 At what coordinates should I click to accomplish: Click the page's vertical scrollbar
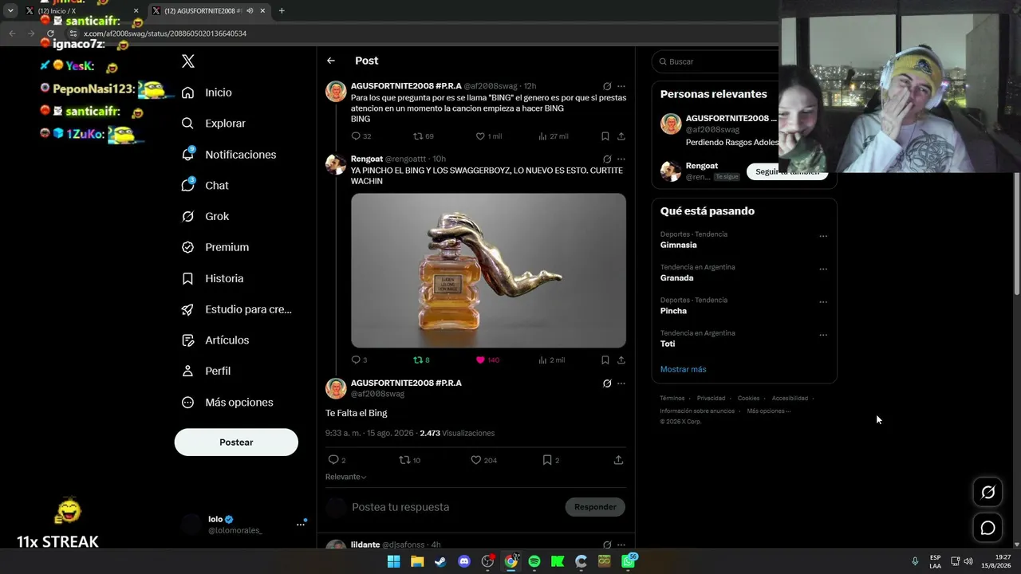1016,234
